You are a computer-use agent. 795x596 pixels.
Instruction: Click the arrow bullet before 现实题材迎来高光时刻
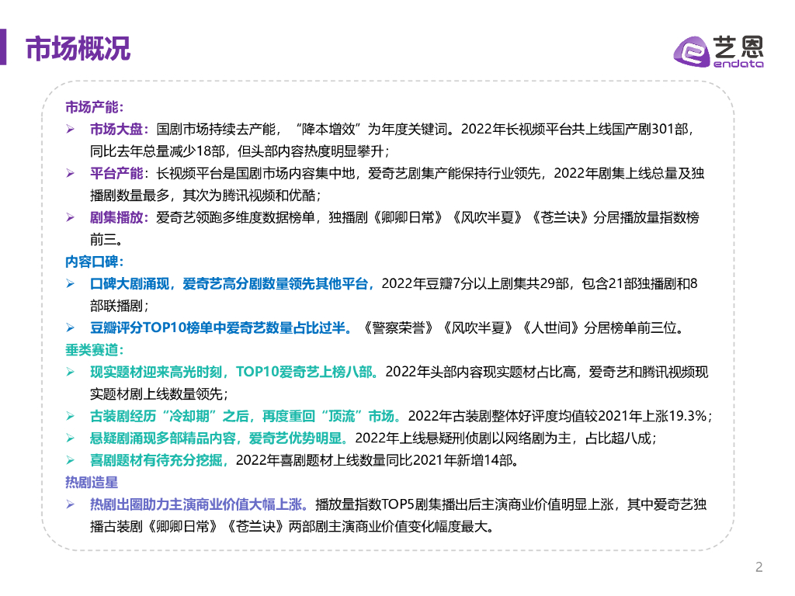coord(71,372)
